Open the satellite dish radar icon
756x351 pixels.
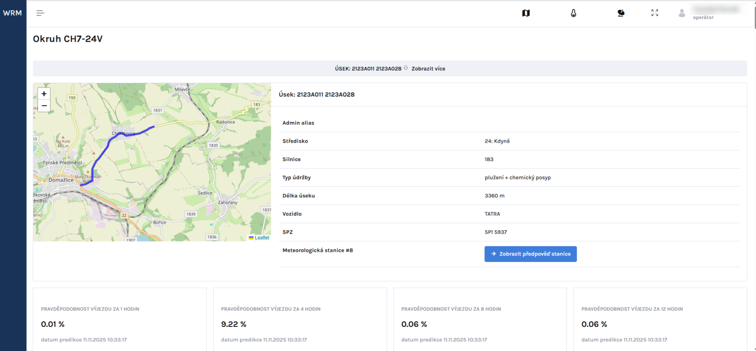click(621, 13)
